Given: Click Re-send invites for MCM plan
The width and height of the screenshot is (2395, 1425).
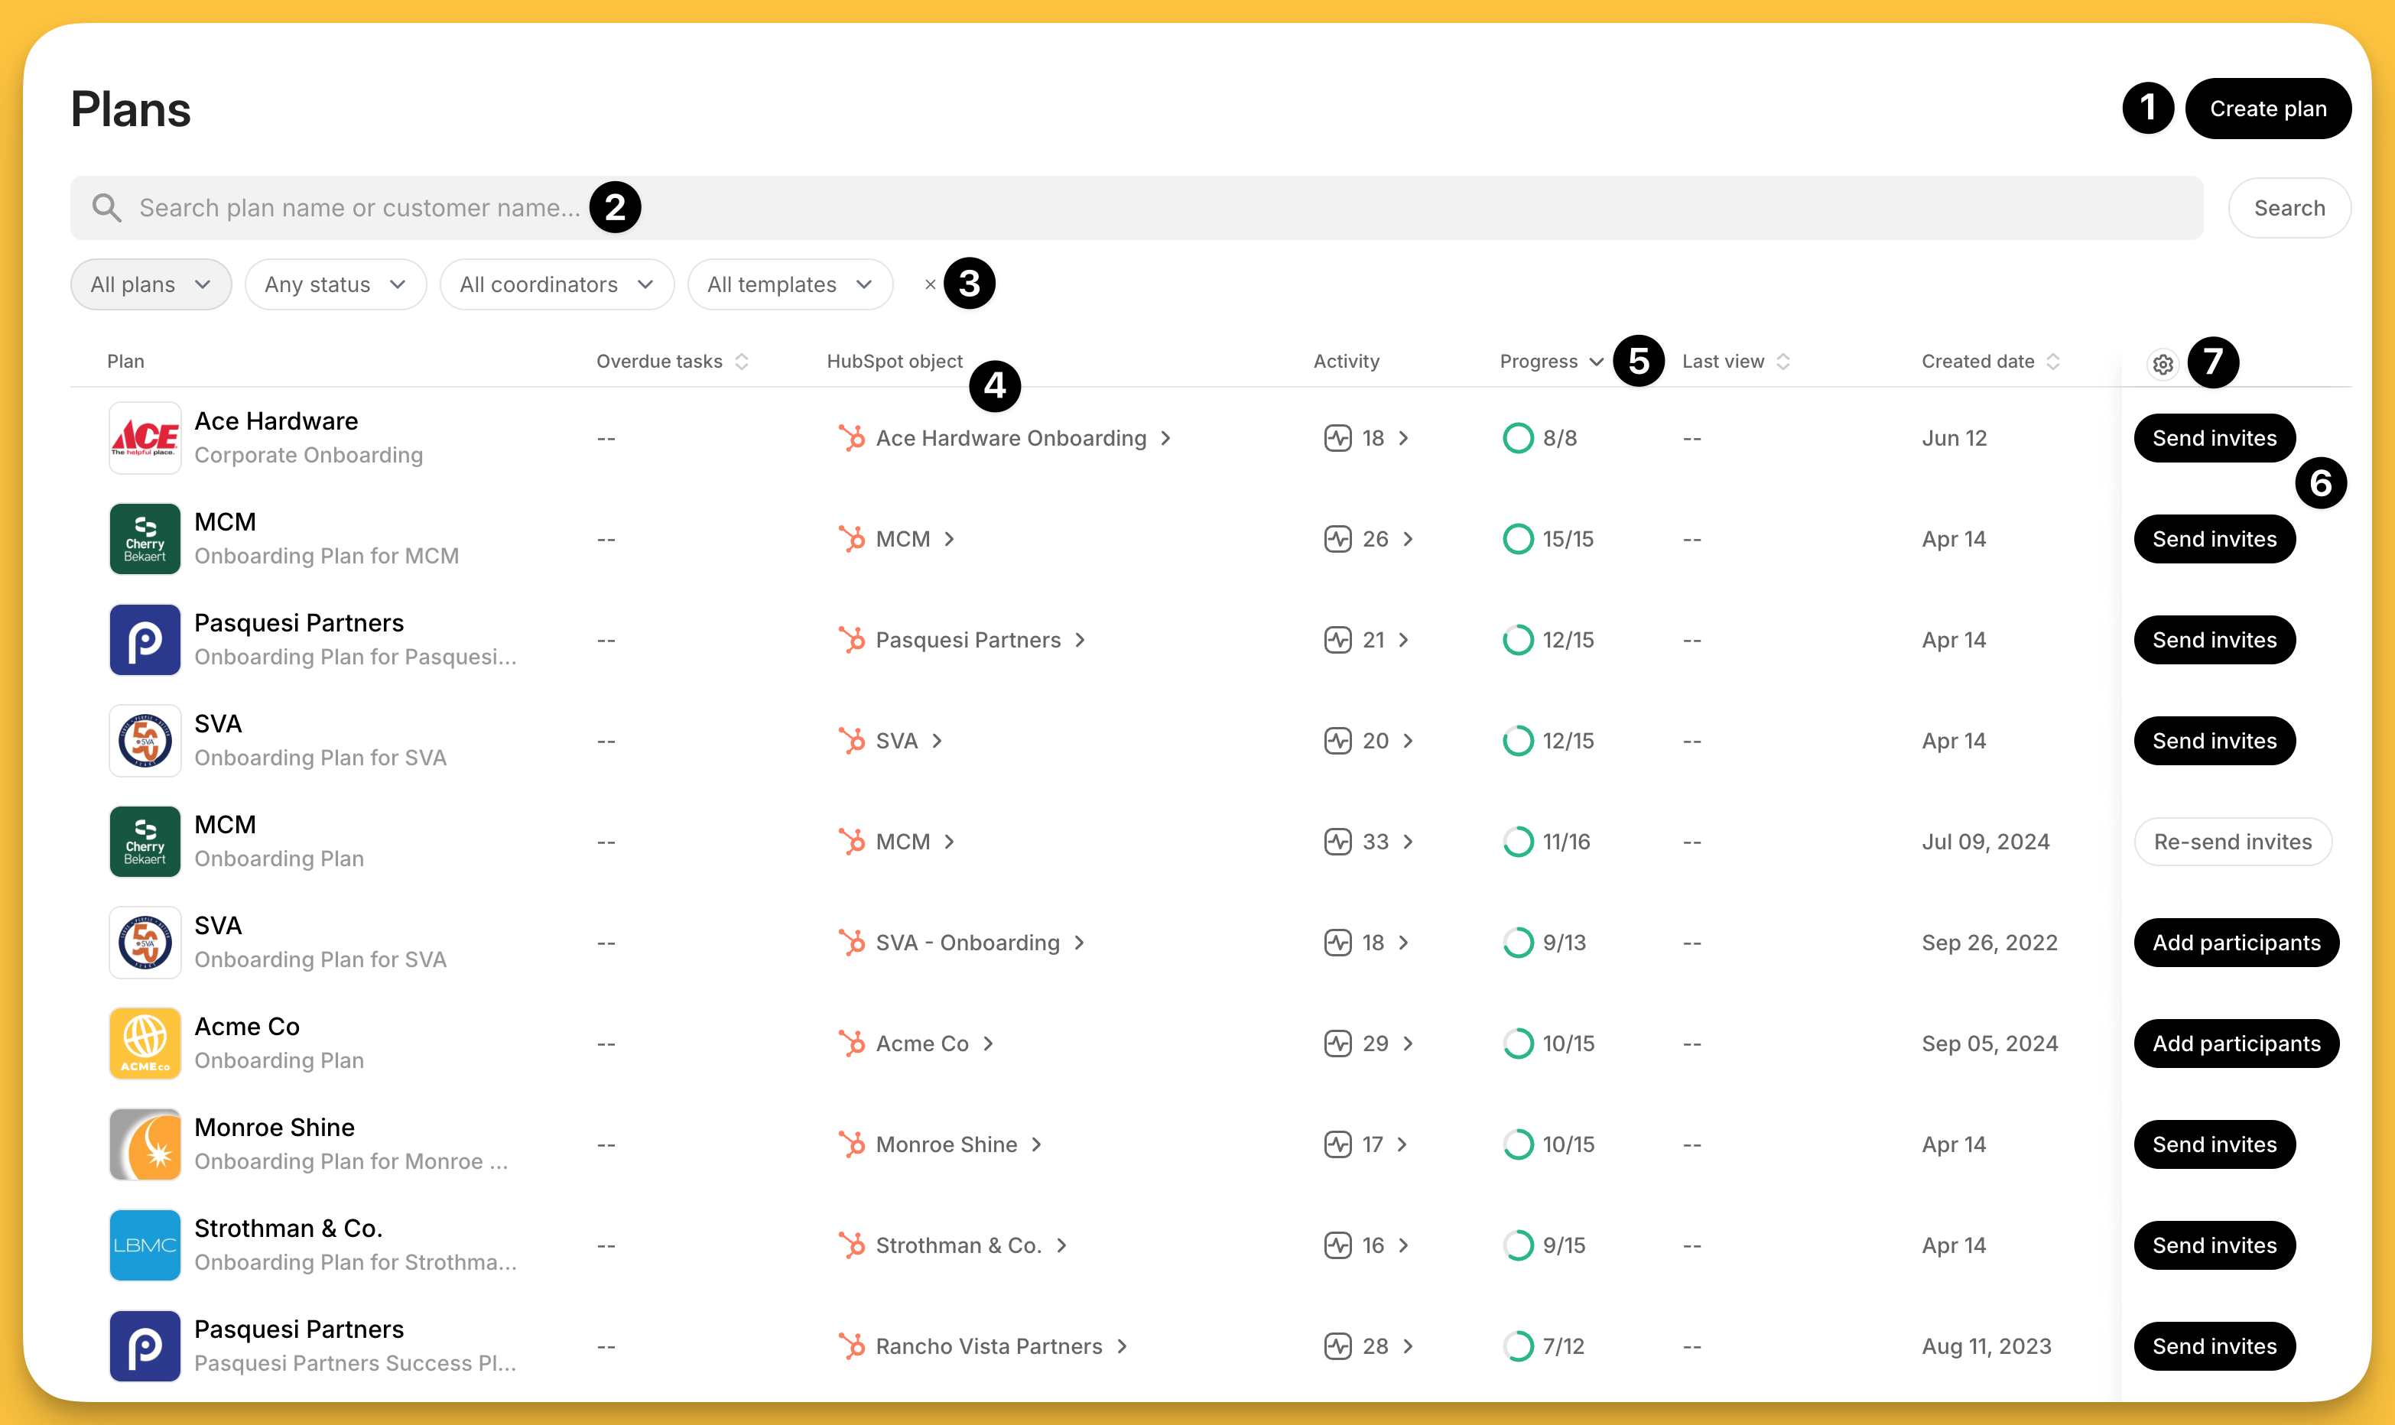Looking at the screenshot, I should click(2232, 841).
